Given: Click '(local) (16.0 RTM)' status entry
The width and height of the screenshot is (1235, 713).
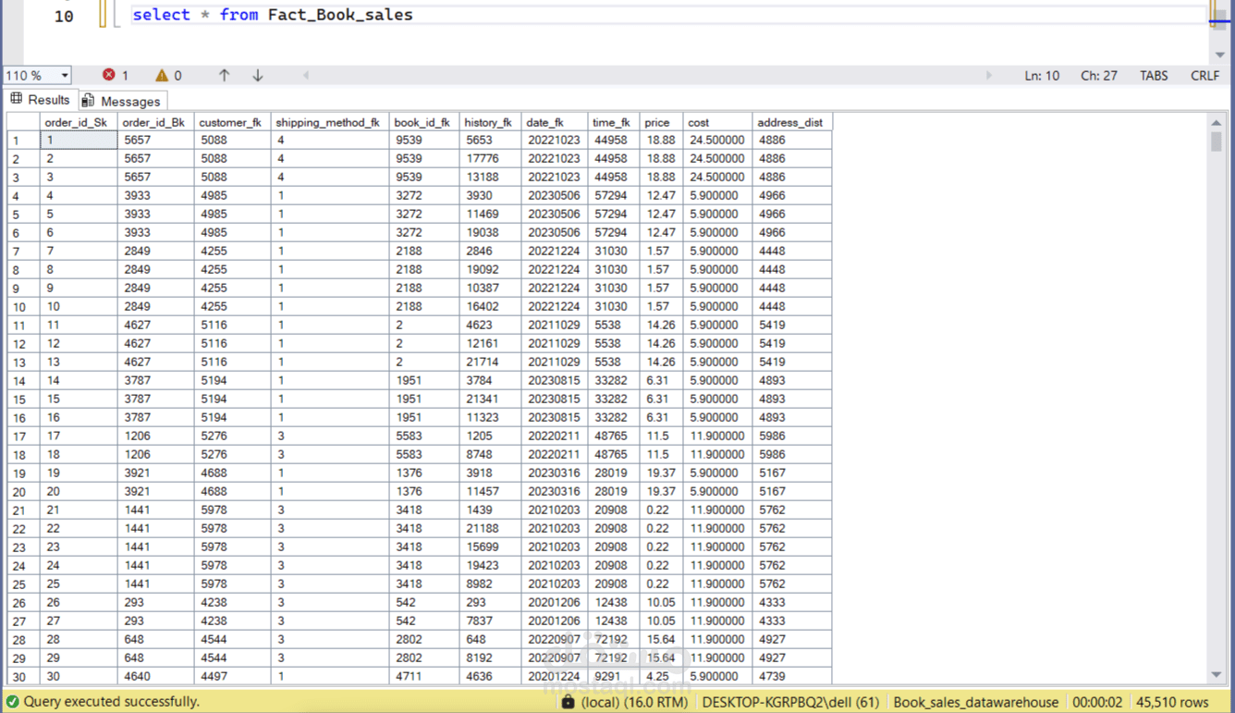Looking at the screenshot, I should coord(634,702).
